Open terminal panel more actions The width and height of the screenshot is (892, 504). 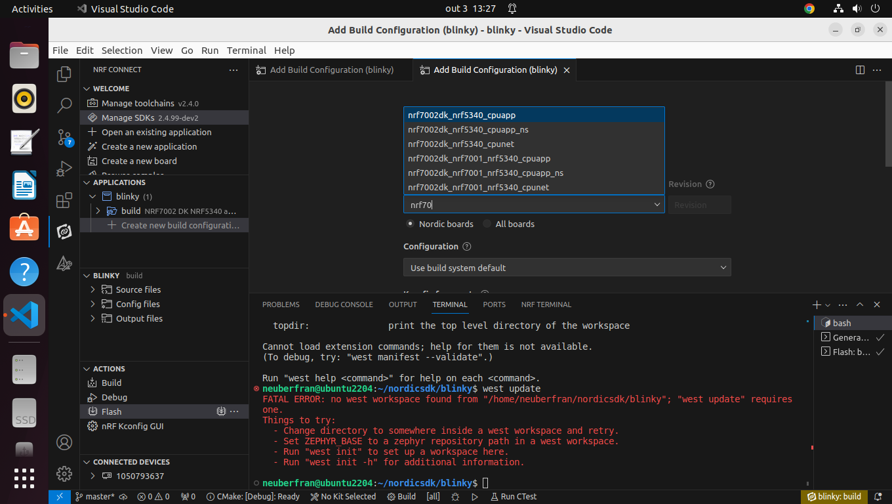[x=843, y=304]
